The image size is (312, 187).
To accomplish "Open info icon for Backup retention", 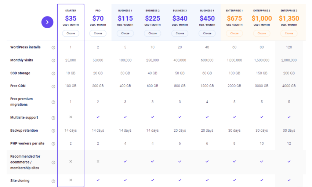I will pos(53,131).
